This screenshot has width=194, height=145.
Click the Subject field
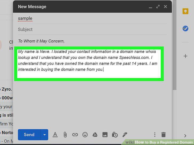point(92,29)
